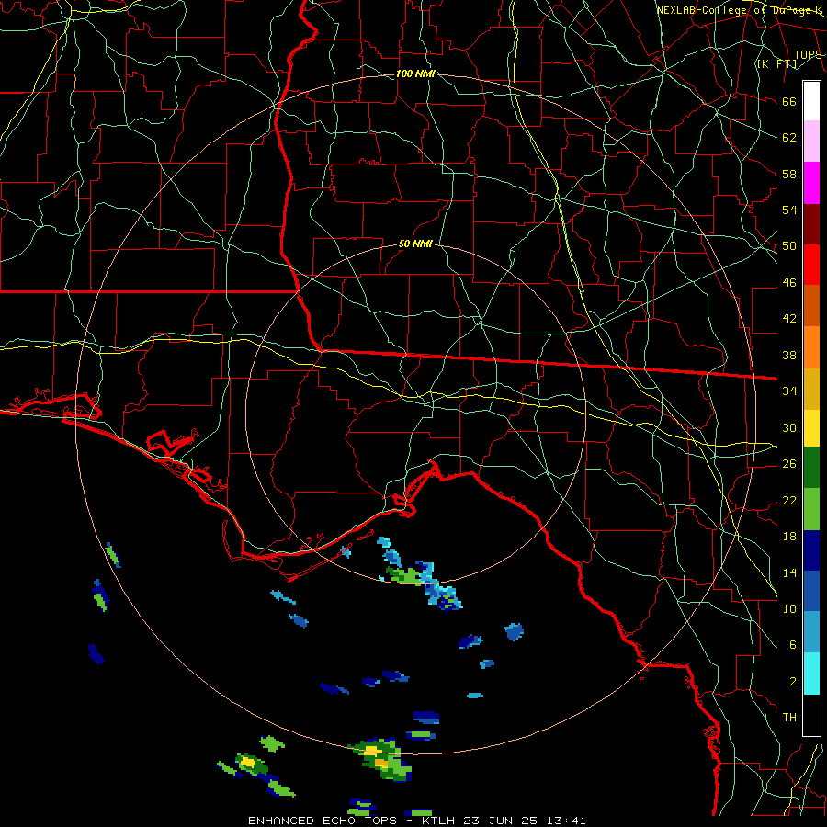Click the ENHANCED ECHO TOPS product title
This screenshot has height=827, width=827.
pyautogui.click(x=323, y=821)
